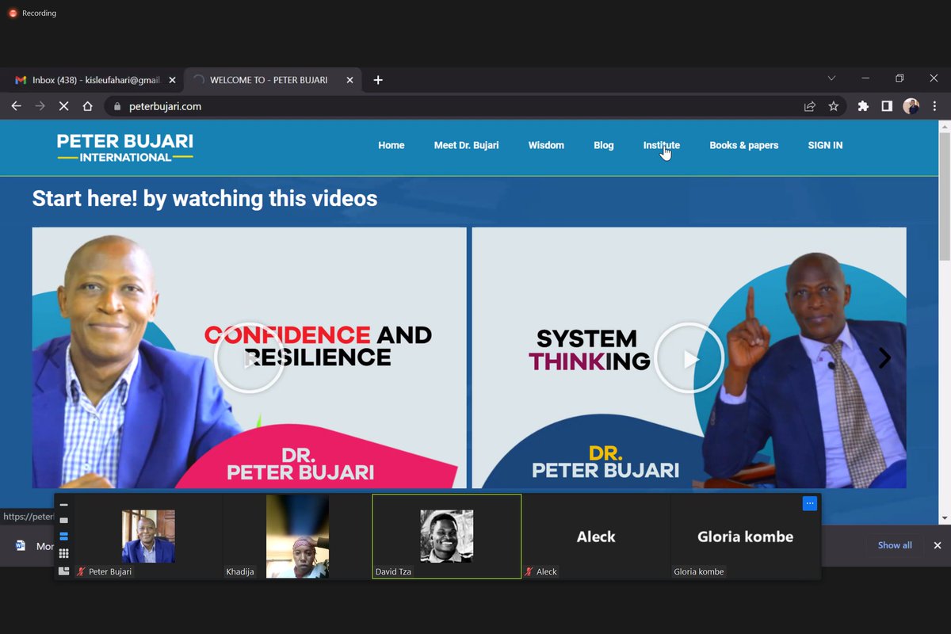Open the browser side panel icon
The height and width of the screenshot is (634, 951).
(x=887, y=106)
